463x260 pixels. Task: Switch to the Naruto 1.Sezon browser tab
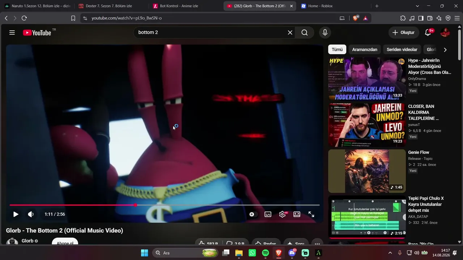pos(37,6)
